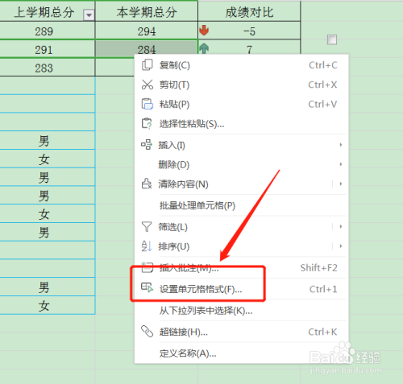The image size is (403, 384).
Task: Select 插入批注(M)... menu entry
Action: click(241, 268)
